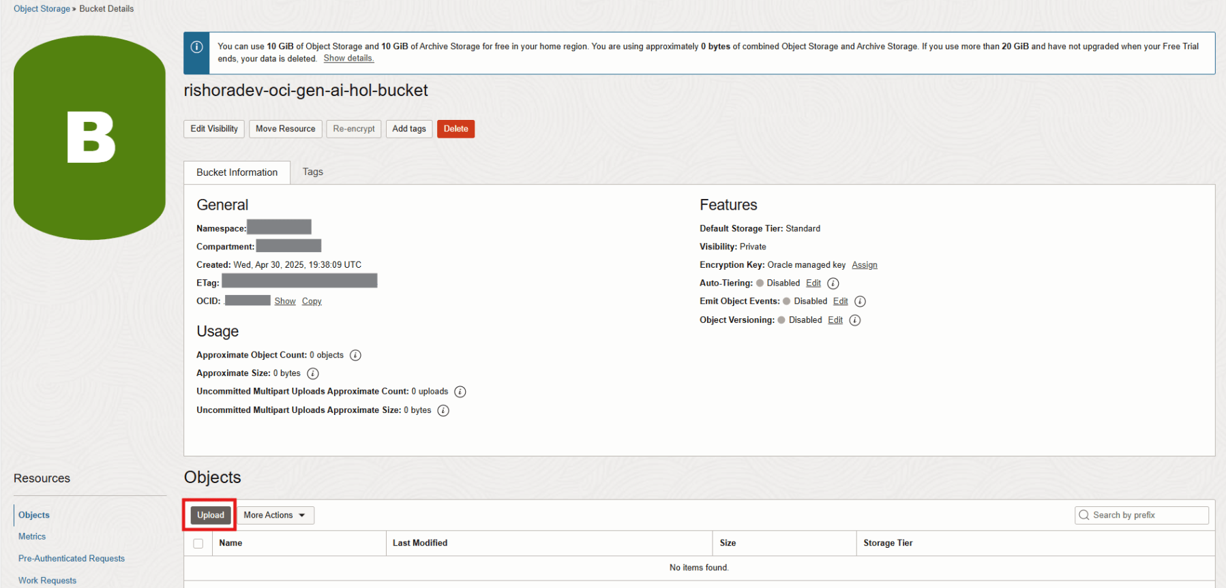Image resolution: width=1226 pixels, height=588 pixels.
Task: Click the large green bucket icon
Action: (89, 138)
